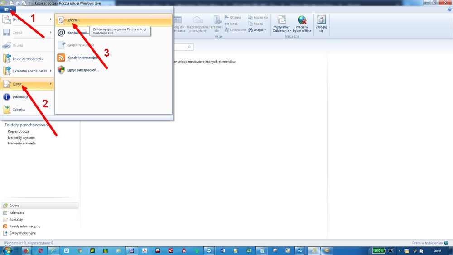Screen dimensions: 453x255
Task: Select Elementy wysłane folder
Action: tap(21, 137)
